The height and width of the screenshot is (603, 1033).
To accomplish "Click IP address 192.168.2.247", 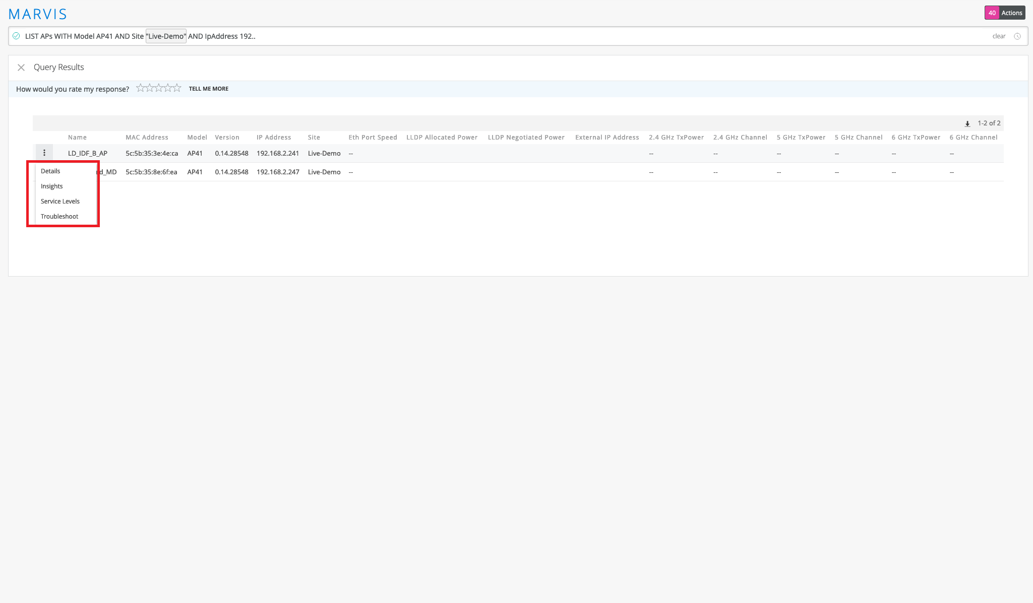I will [278, 172].
